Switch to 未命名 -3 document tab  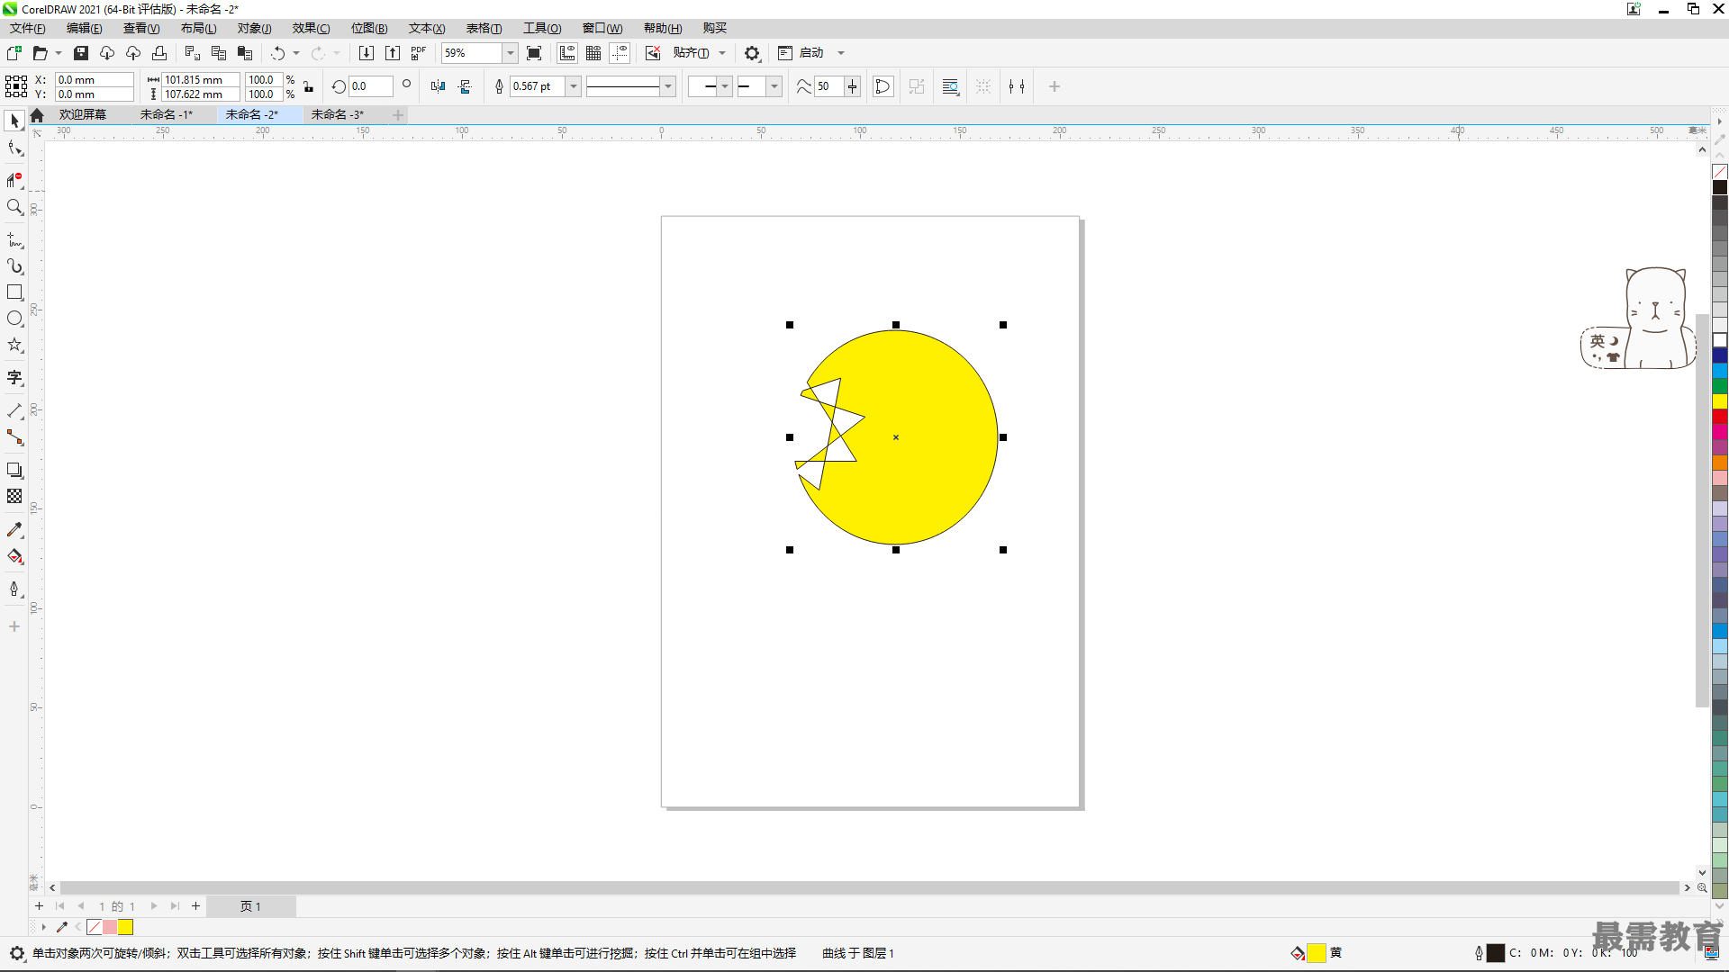[337, 114]
